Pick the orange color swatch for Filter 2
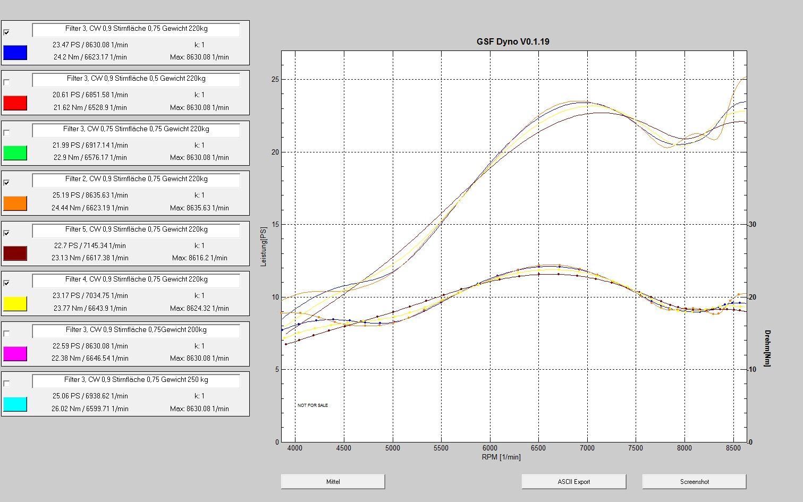The image size is (803, 502). tap(15, 203)
